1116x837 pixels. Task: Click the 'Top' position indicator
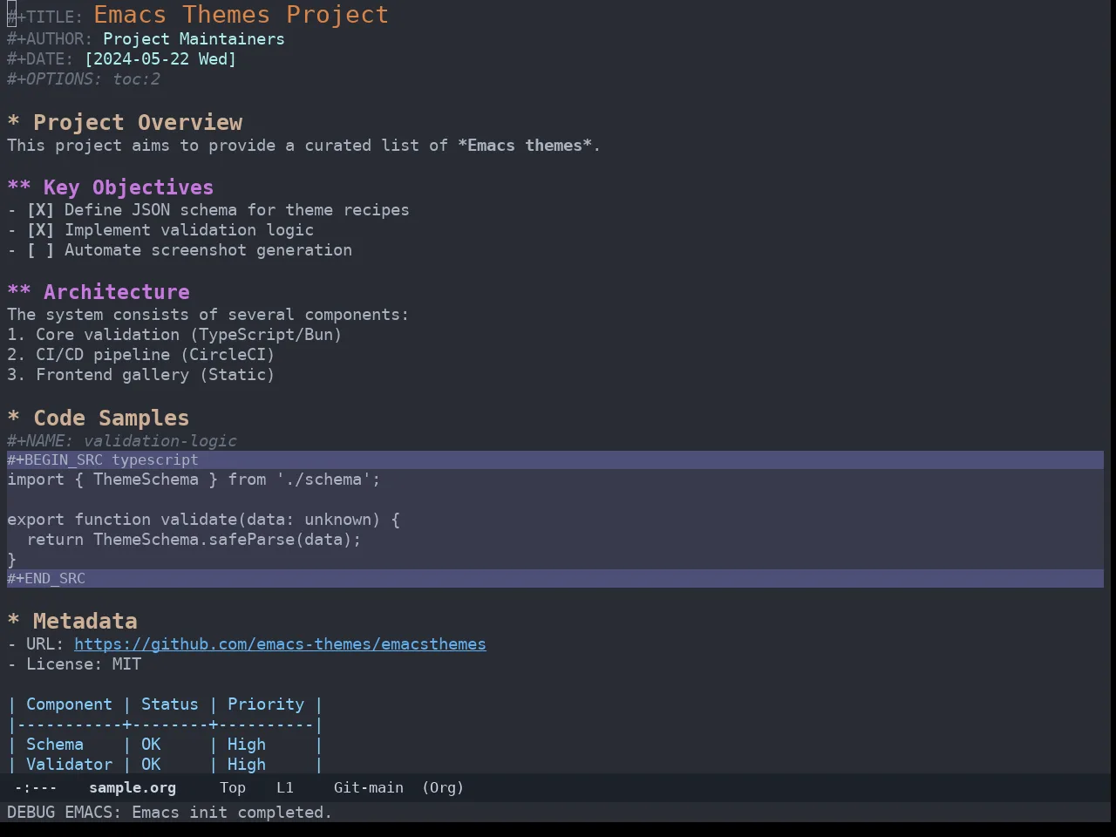point(233,787)
